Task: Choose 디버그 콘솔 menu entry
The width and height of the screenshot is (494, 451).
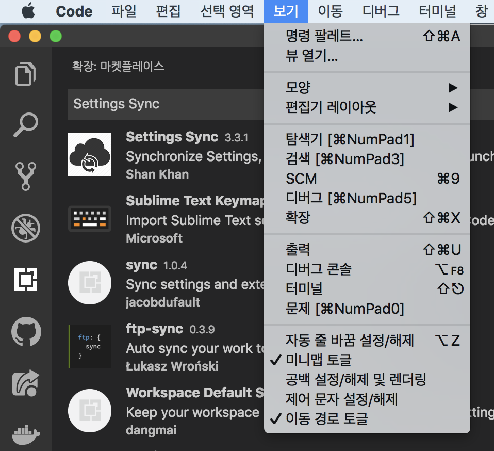Action: click(x=367, y=269)
